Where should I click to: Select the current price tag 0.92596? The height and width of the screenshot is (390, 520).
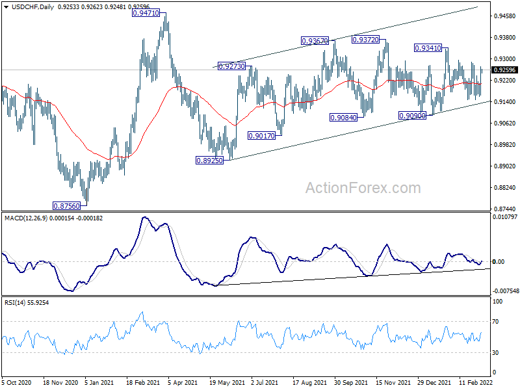point(504,70)
